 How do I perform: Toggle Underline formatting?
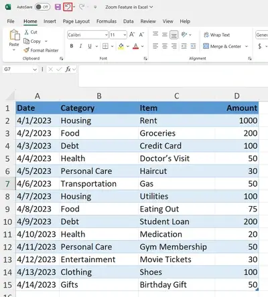click(x=90, y=46)
